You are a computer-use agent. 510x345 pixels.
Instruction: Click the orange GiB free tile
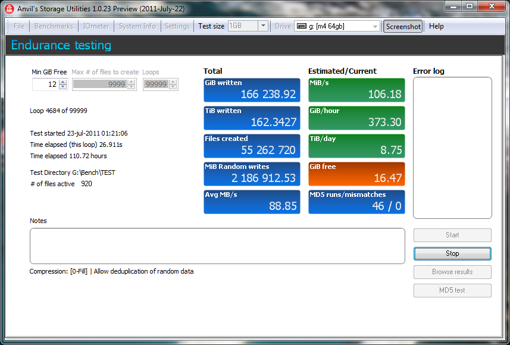click(357, 174)
